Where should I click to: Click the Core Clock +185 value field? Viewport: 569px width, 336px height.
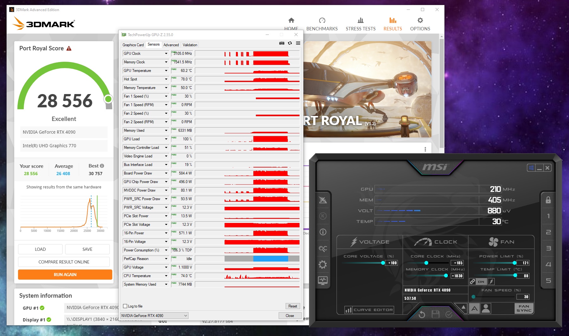tap(457, 263)
